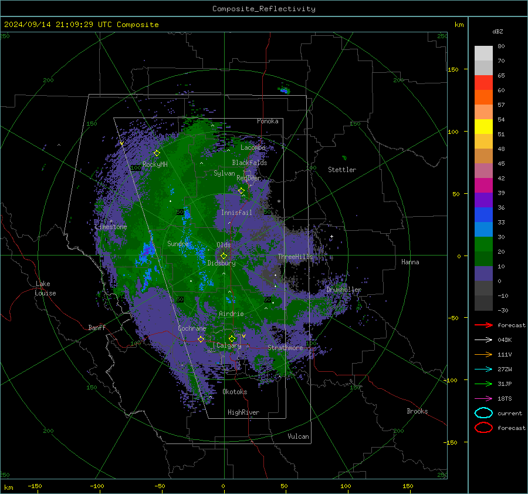Click the Strathmore city label
Image resolution: width=528 pixels, height=494 pixels.
(x=285, y=348)
